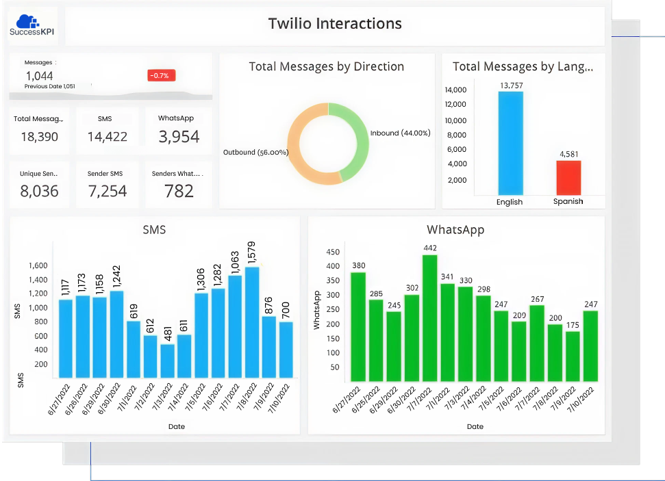This screenshot has width=665, height=481.
Task: Select the SMS 14,422 KPI card
Action: tap(108, 131)
